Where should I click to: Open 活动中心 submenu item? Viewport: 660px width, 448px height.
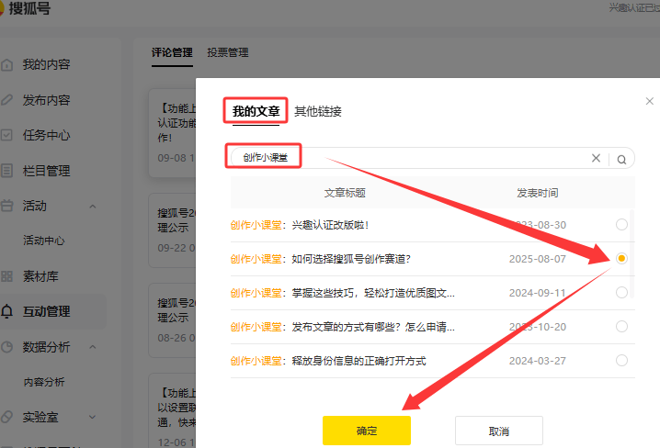(x=44, y=241)
